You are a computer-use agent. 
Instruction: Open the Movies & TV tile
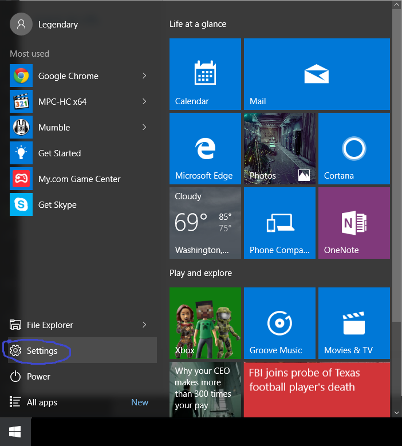354,323
